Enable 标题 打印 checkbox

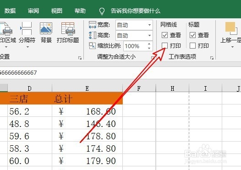click(192, 46)
